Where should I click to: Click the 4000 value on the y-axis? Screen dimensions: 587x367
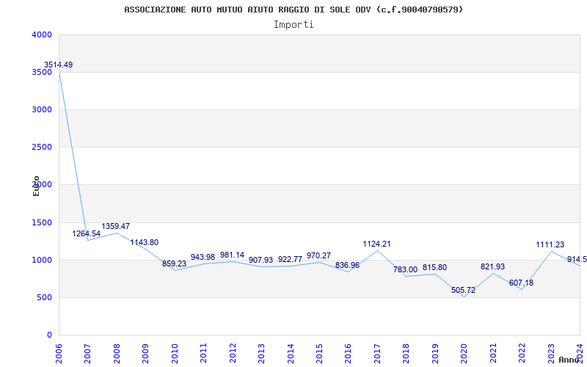point(42,34)
